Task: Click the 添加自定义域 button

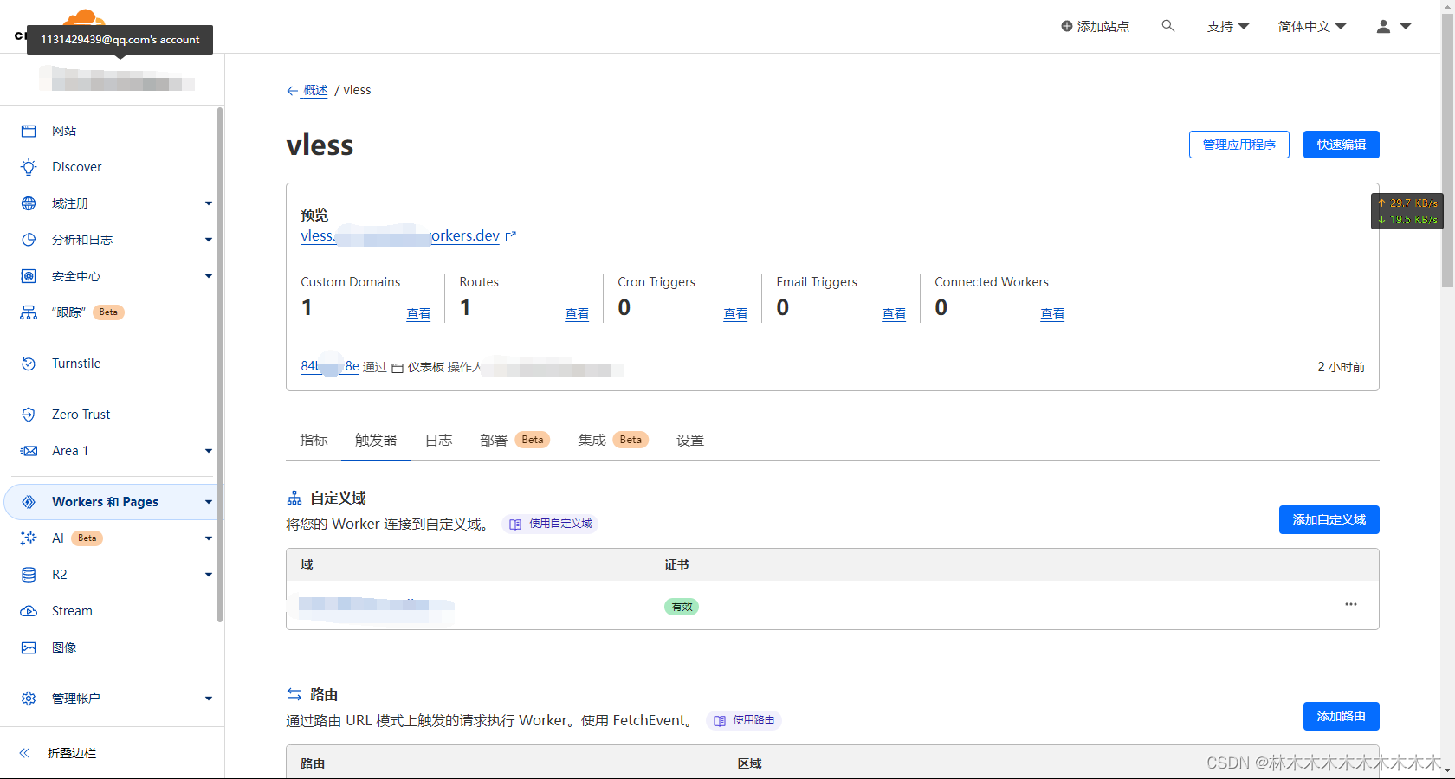Action: coord(1329,519)
